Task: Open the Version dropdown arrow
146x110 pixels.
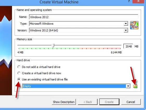Action: (126, 30)
